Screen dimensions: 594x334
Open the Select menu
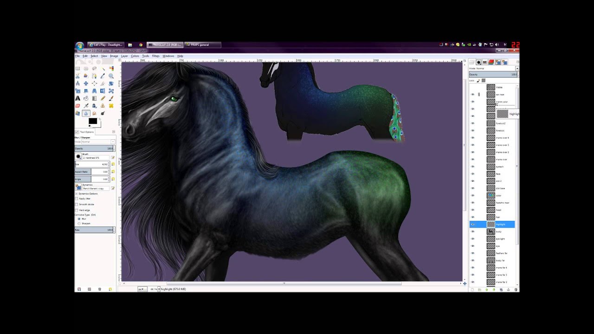[x=94, y=56]
